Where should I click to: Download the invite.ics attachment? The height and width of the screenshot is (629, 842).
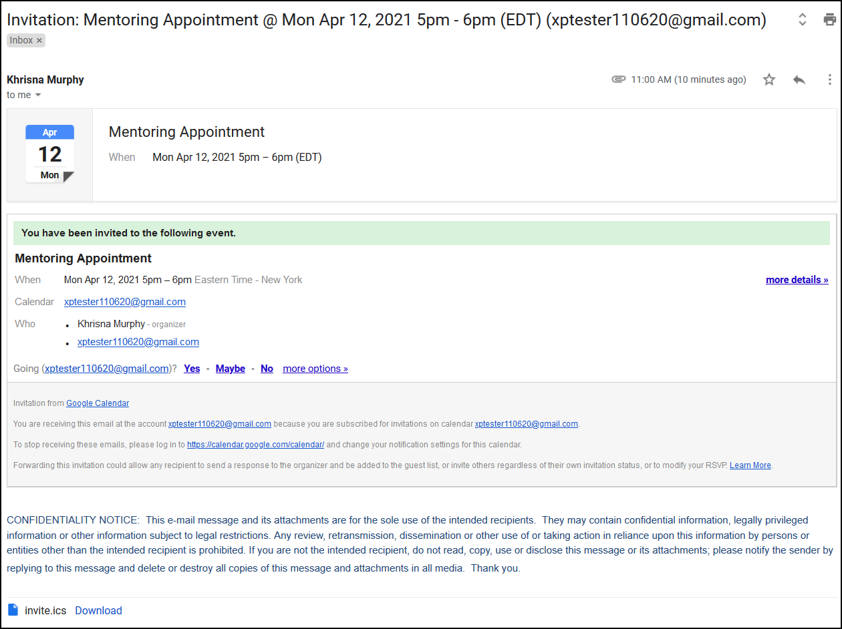[x=98, y=610]
